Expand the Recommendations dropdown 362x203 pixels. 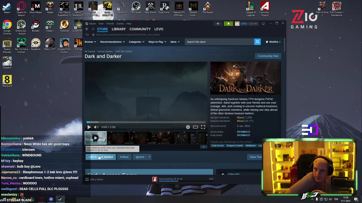[112, 42]
